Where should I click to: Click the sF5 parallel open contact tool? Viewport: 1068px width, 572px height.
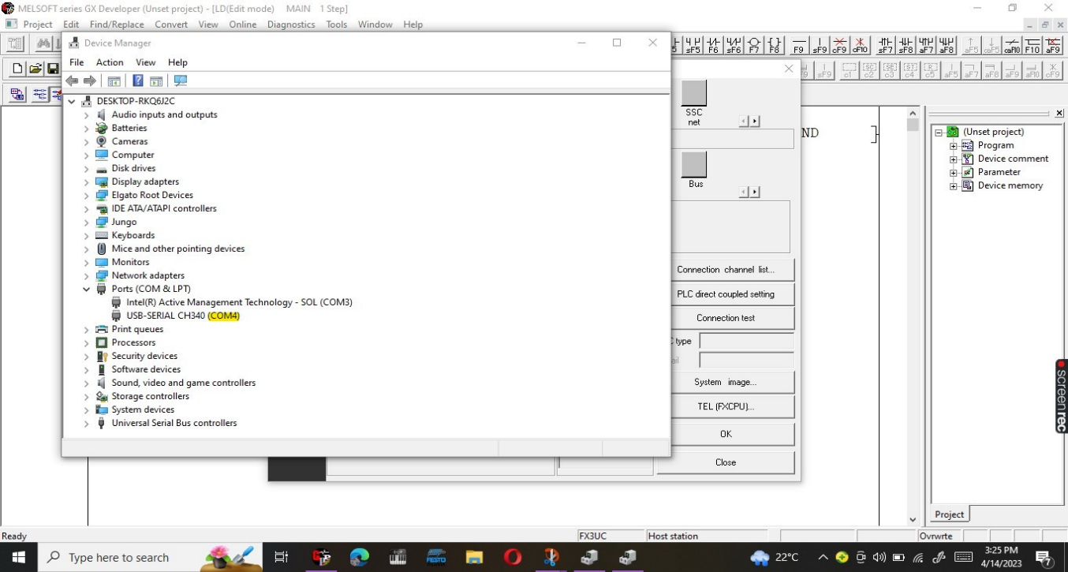[x=693, y=44]
